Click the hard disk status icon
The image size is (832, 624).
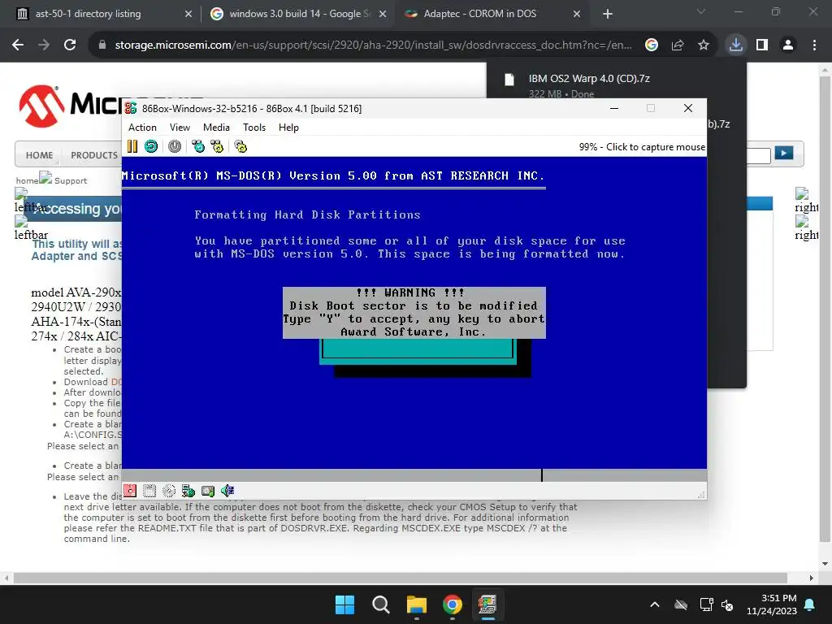208,491
